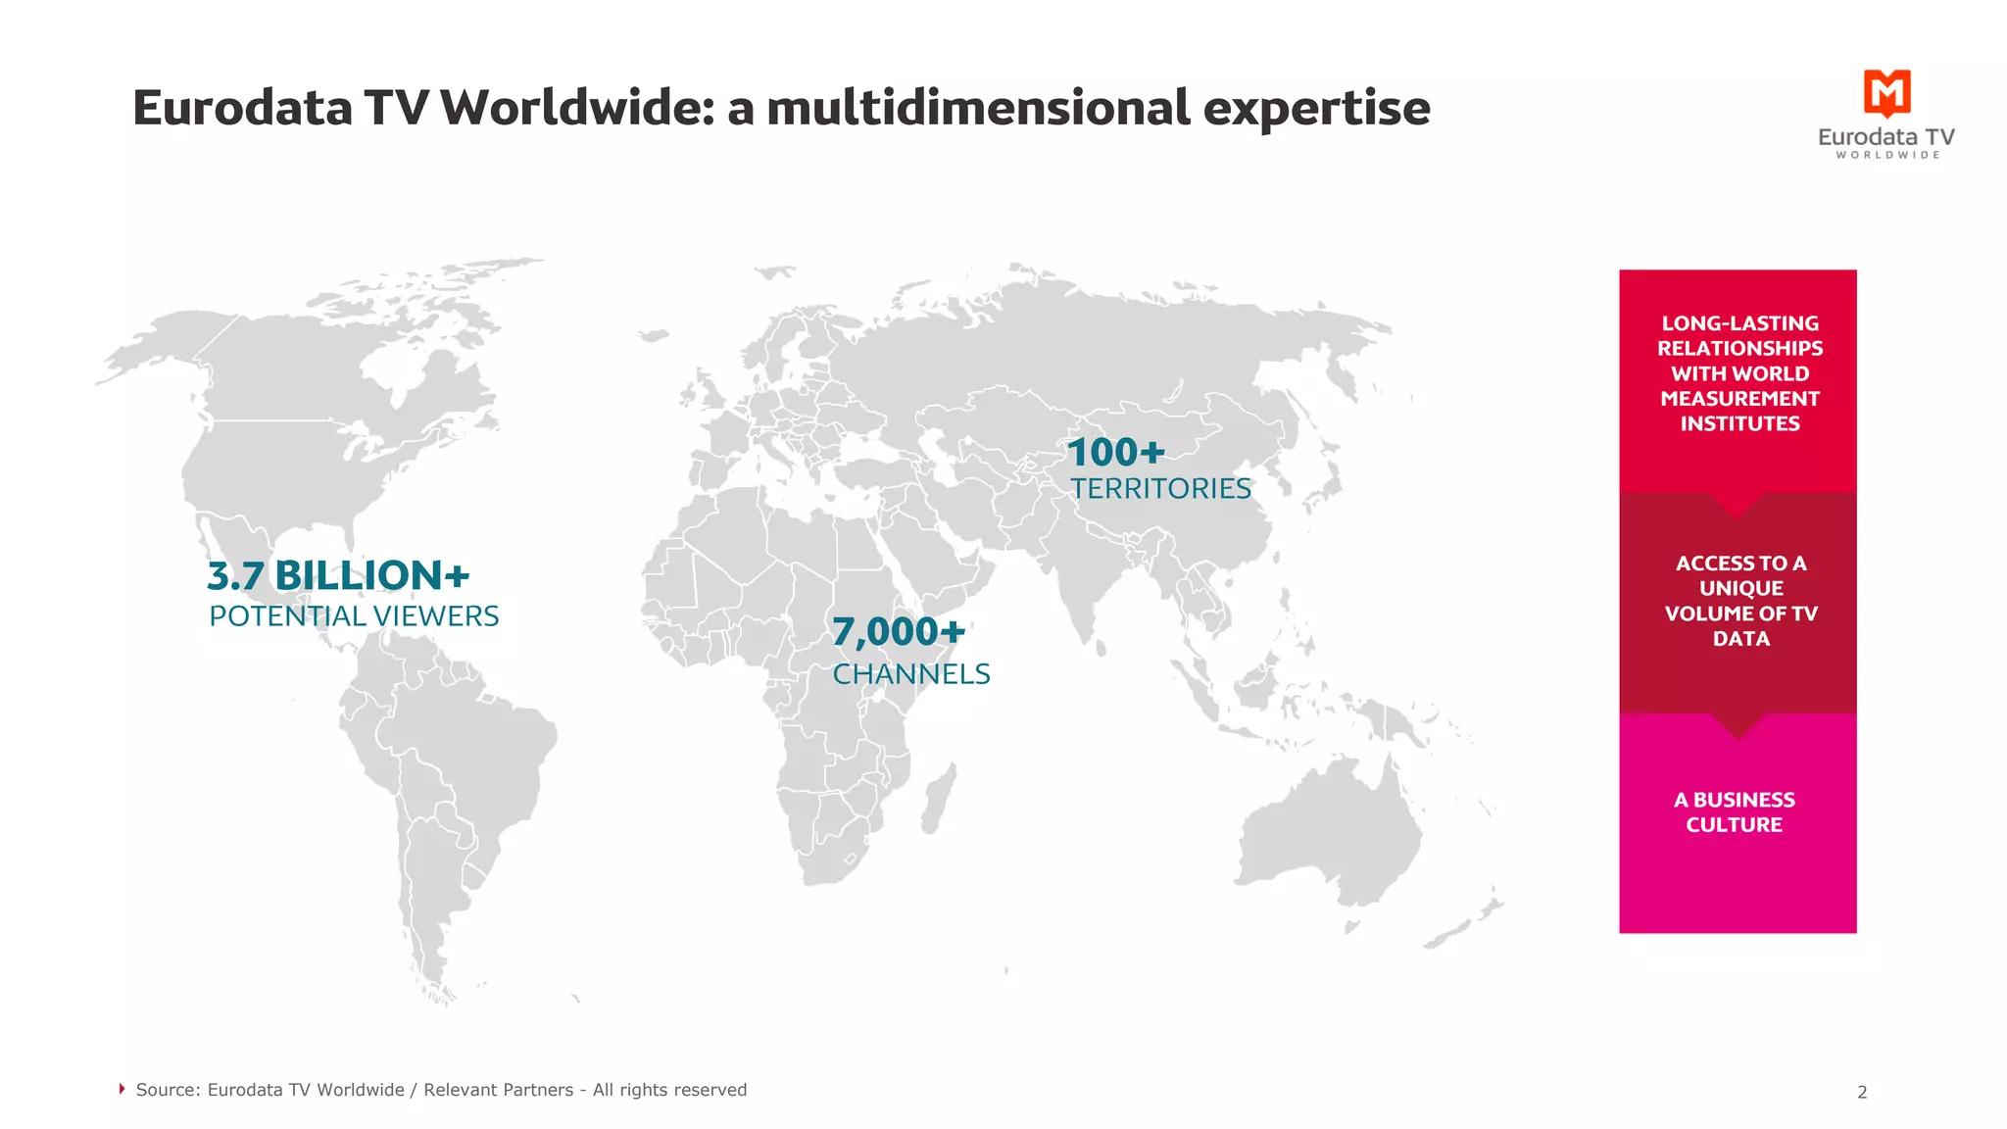Click the slide title heading text

click(781, 107)
